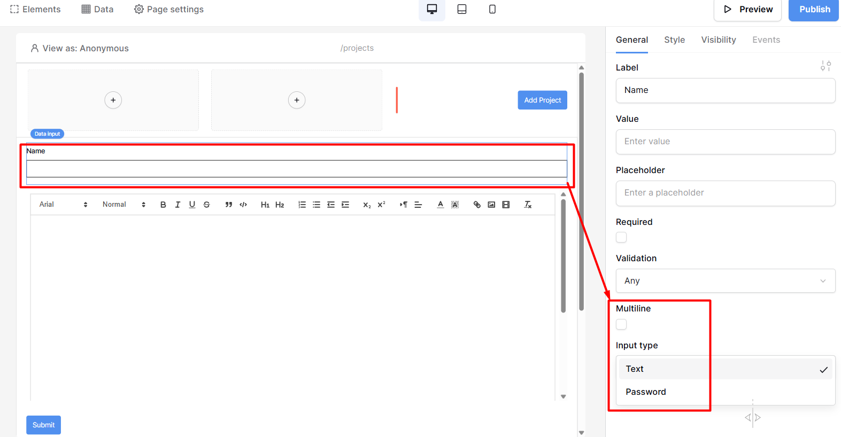Tick the Multiline checkbox
This screenshot has width=841, height=437.
[621, 324]
